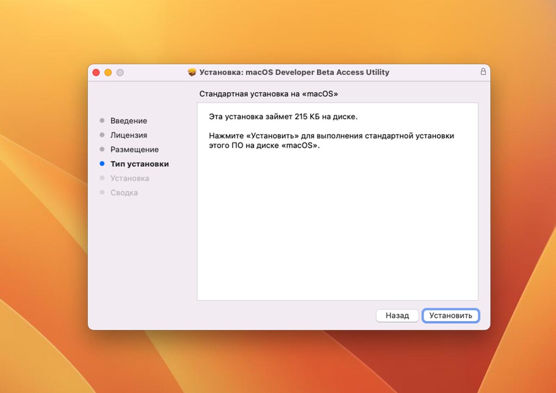
Task: Click the Установить button
Action: (x=451, y=315)
